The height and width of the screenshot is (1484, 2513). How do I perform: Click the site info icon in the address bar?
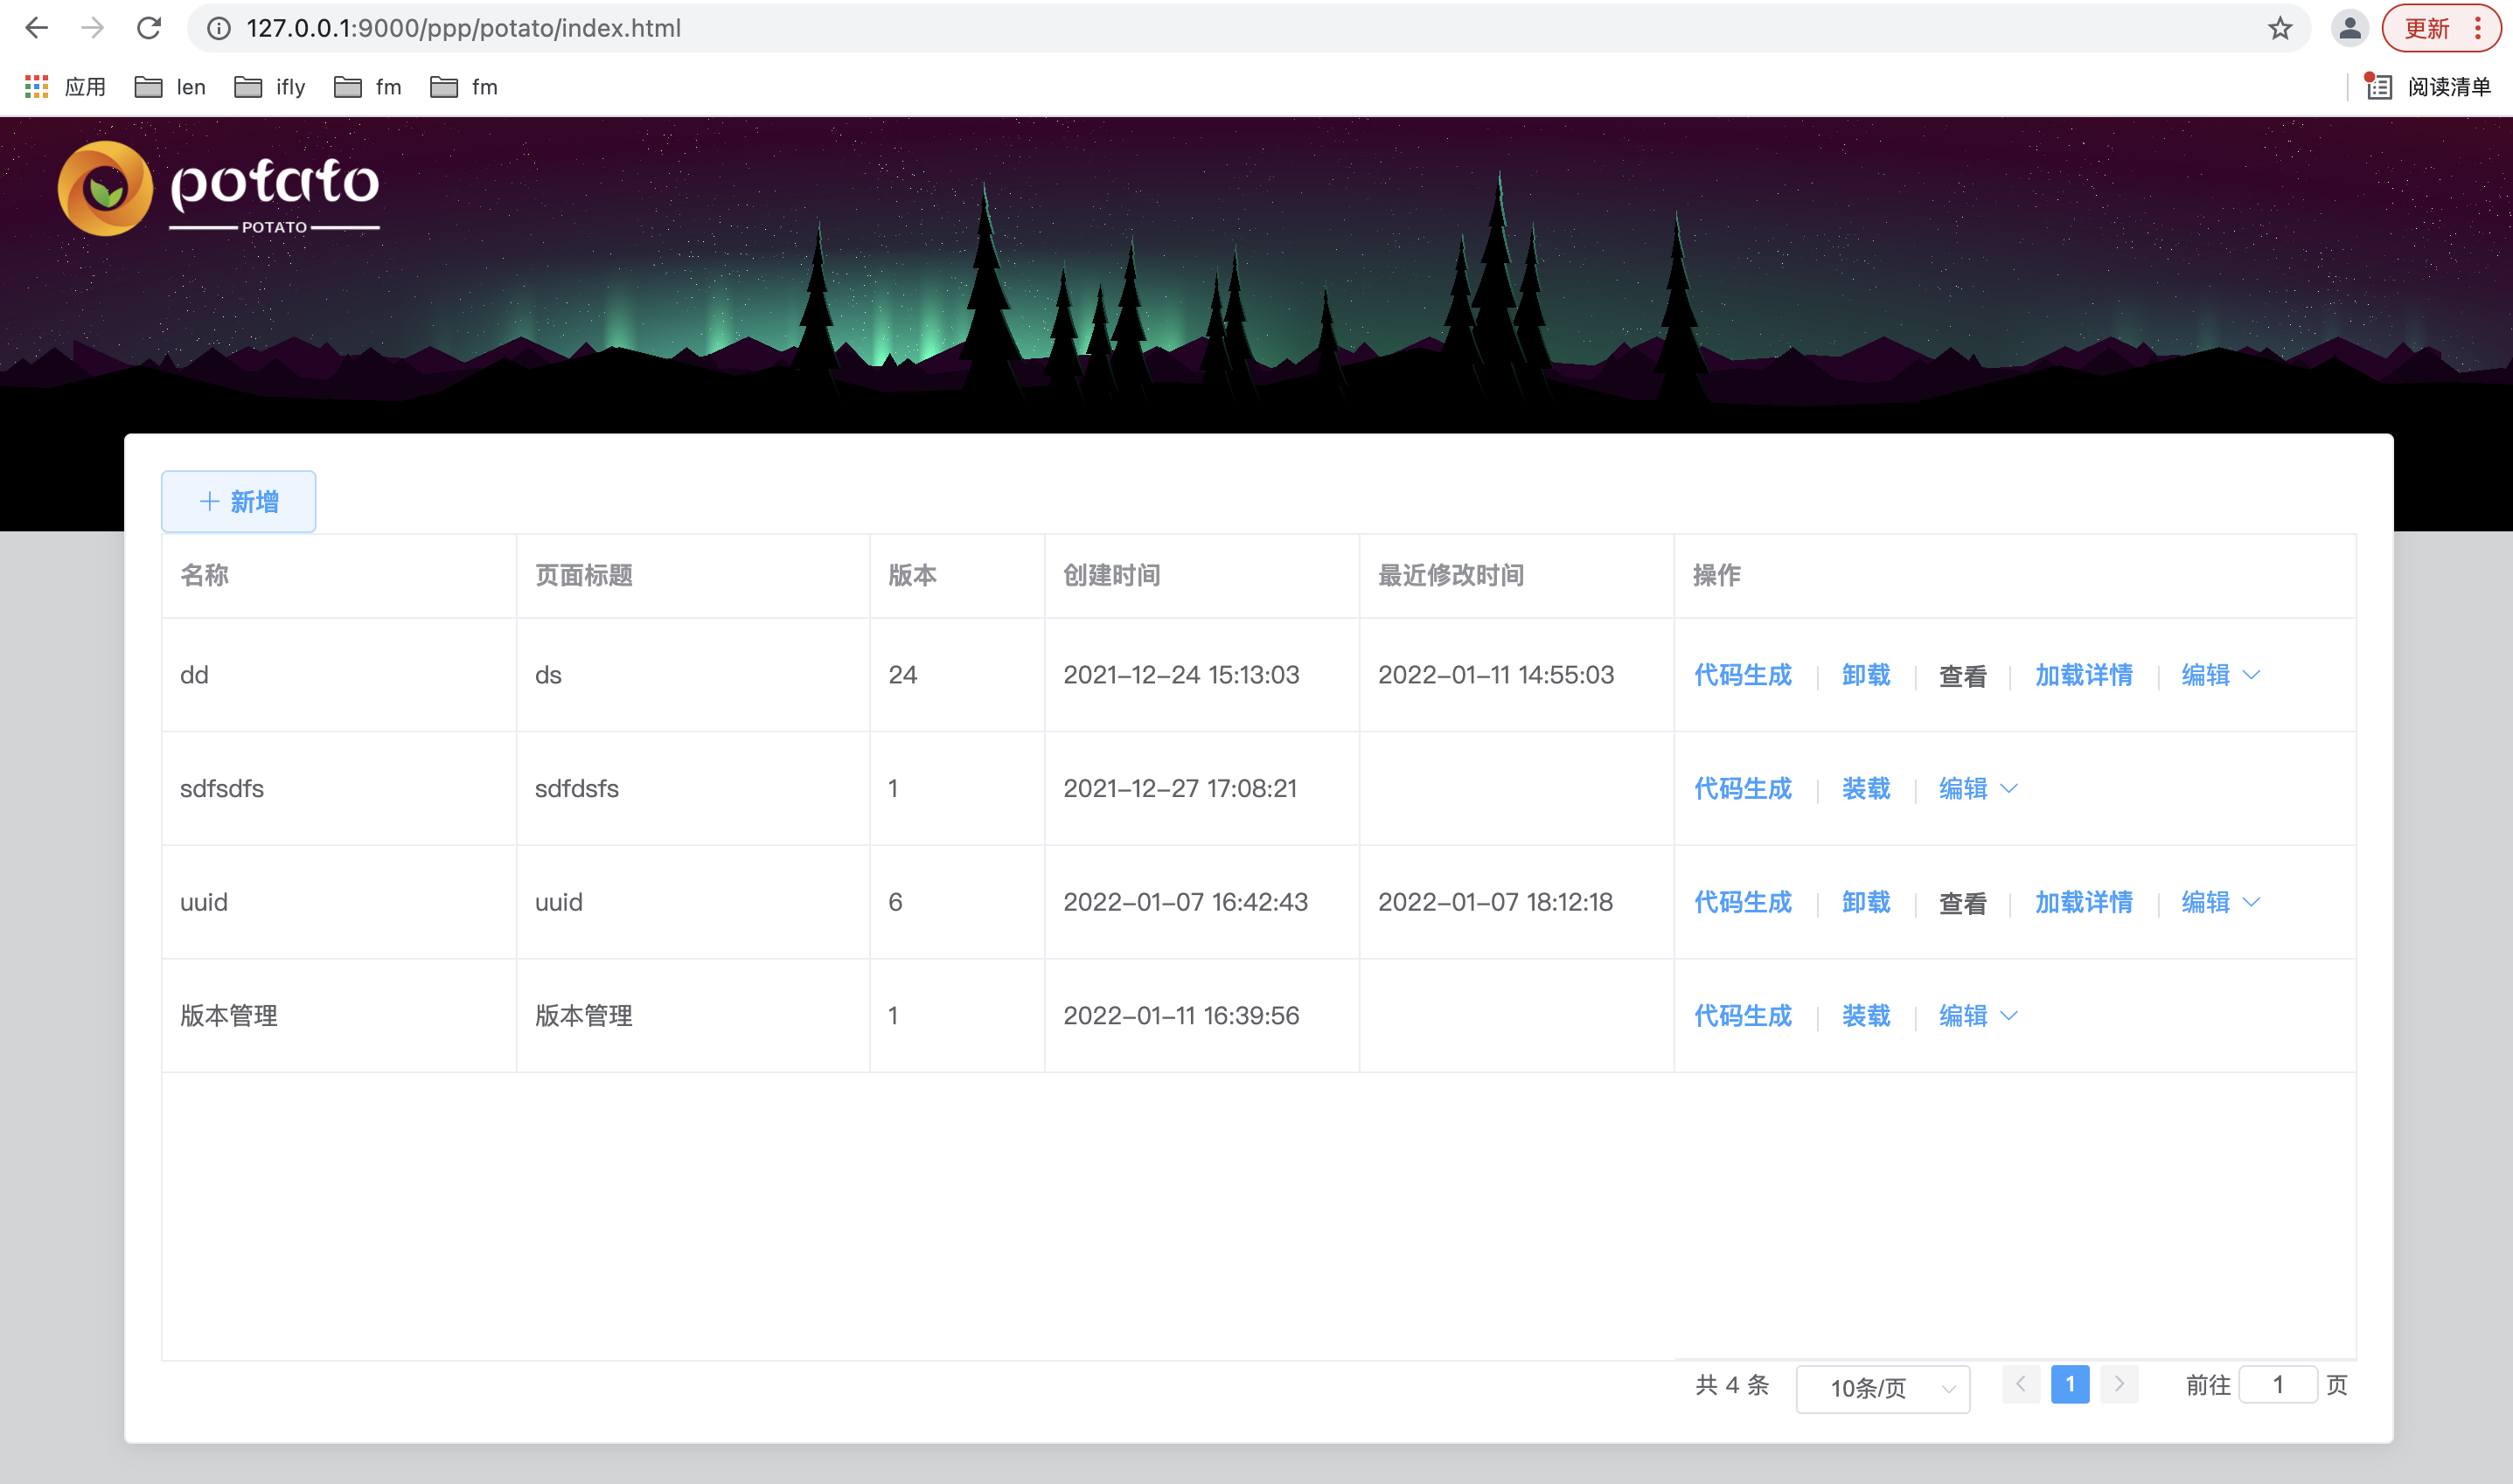point(218,28)
